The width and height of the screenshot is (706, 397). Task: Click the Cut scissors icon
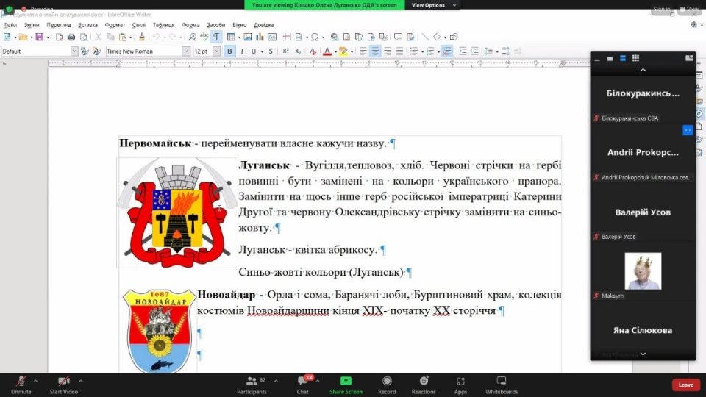pyautogui.click(x=98, y=37)
